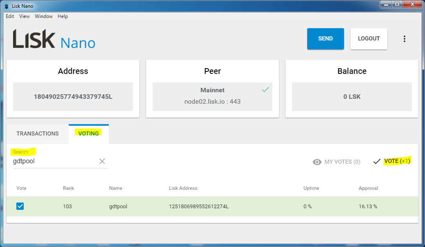Clear the search field with the X icon
Image resolution: width=425 pixels, height=247 pixels.
point(102,161)
